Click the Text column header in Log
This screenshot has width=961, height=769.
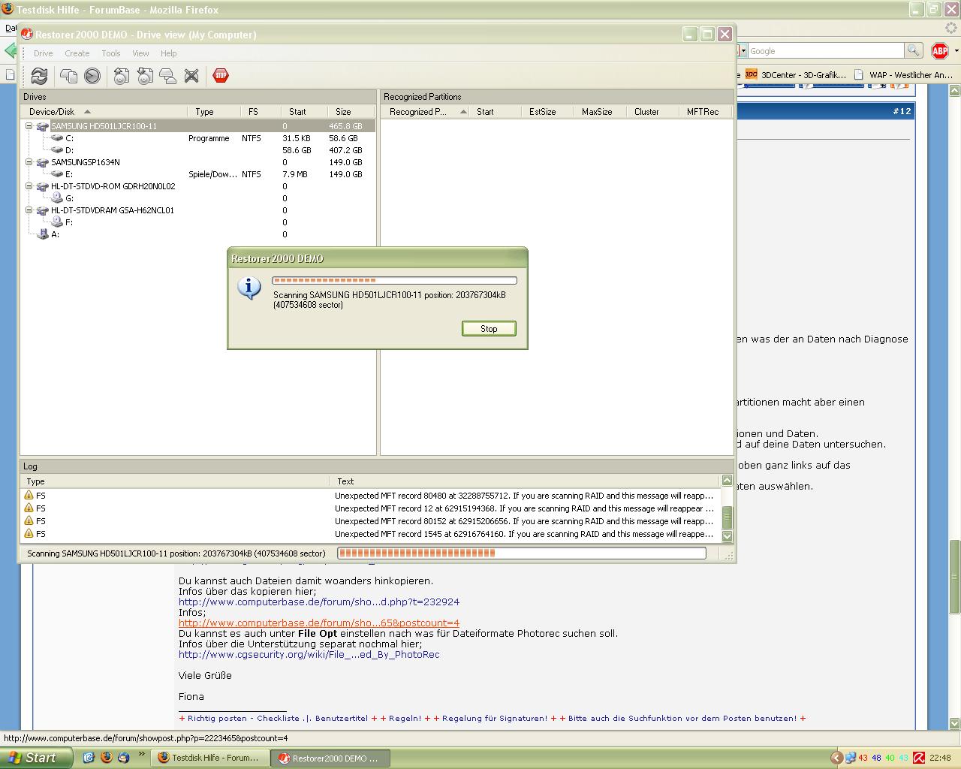[x=524, y=481]
